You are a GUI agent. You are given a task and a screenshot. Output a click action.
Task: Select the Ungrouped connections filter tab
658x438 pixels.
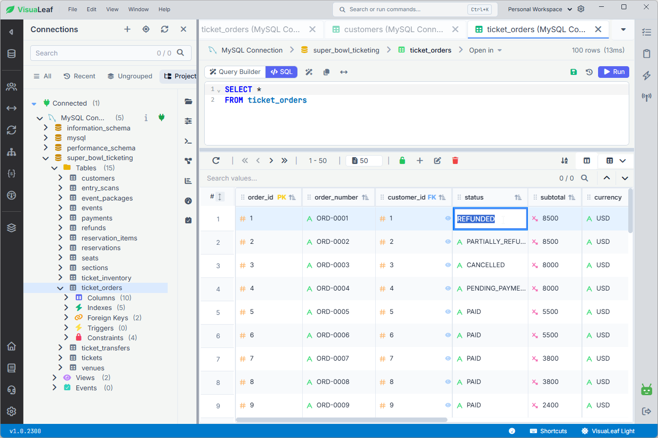[x=130, y=76]
